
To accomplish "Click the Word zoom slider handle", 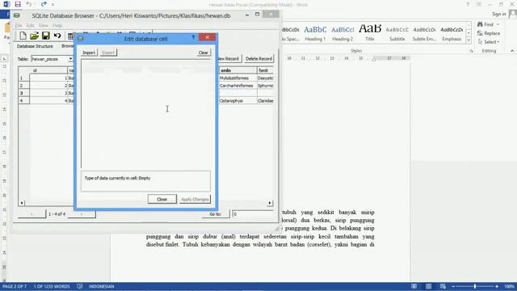I will [x=475, y=286].
